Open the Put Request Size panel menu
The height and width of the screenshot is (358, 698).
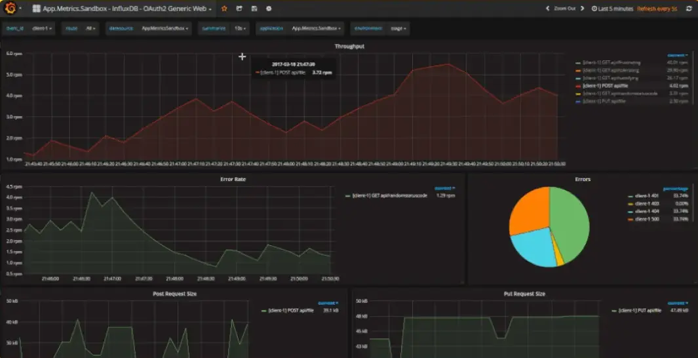[524, 294]
